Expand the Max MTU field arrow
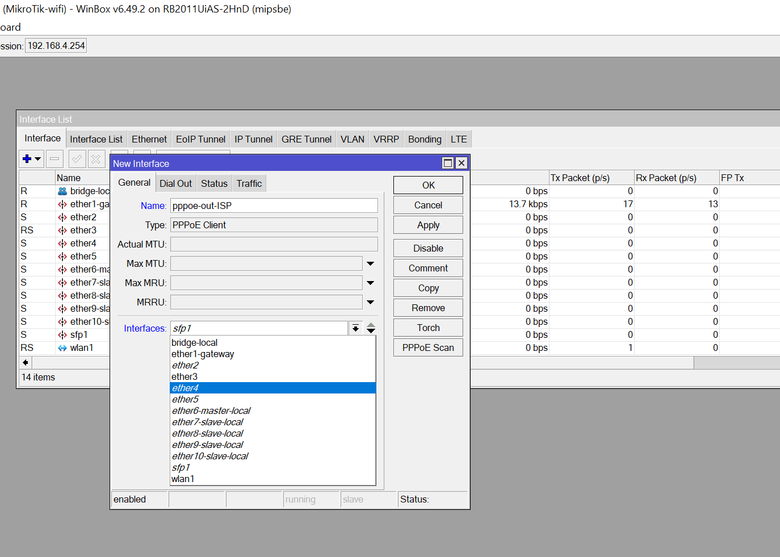The width and height of the screenshot is (780, 557). (x=371, y=263)
